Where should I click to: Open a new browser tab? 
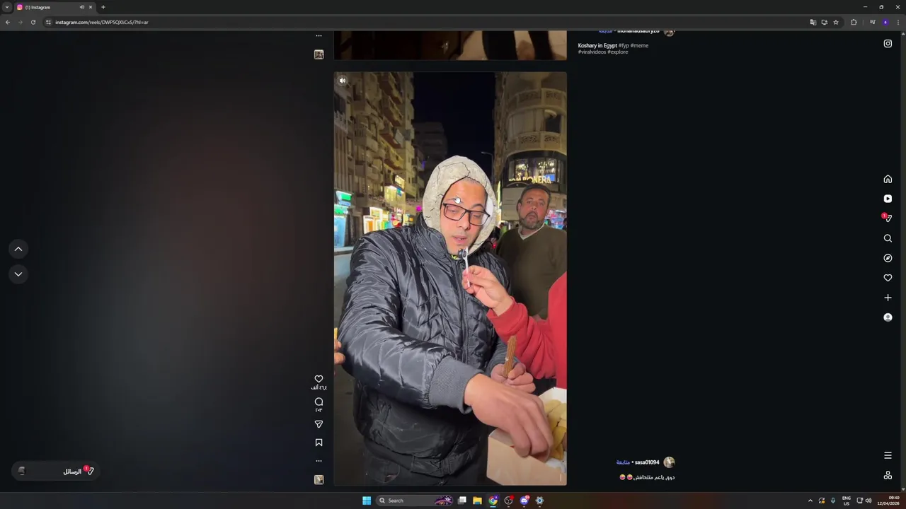[103, 7]
